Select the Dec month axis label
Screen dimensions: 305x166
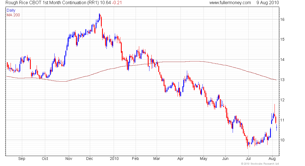pyautogui.click(x=90, y=159)
